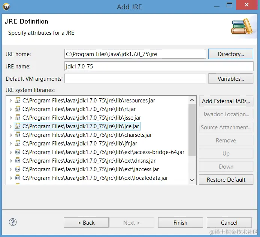Expand the localedata.jar library entry
The image size is (260, 237).
(x=11, y=178)
